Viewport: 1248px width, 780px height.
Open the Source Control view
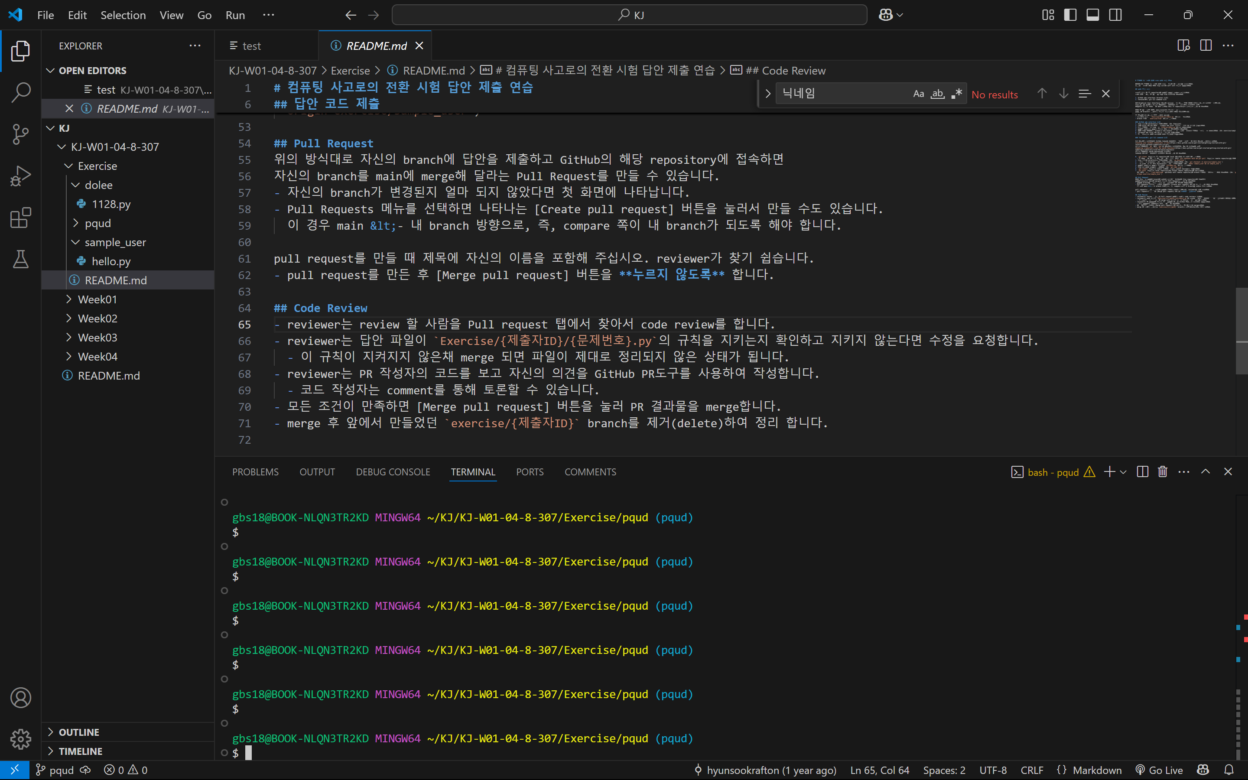21,134
